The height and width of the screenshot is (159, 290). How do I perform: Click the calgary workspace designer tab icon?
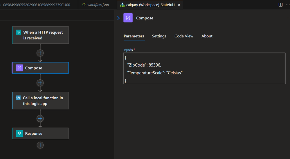[x=122, y=5]
